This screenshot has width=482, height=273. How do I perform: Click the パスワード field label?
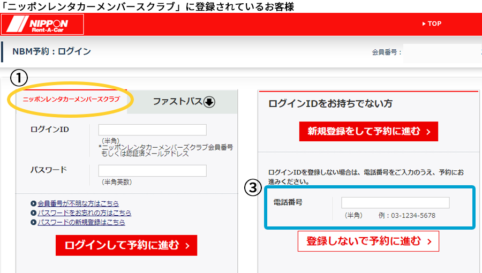[49, 170]
